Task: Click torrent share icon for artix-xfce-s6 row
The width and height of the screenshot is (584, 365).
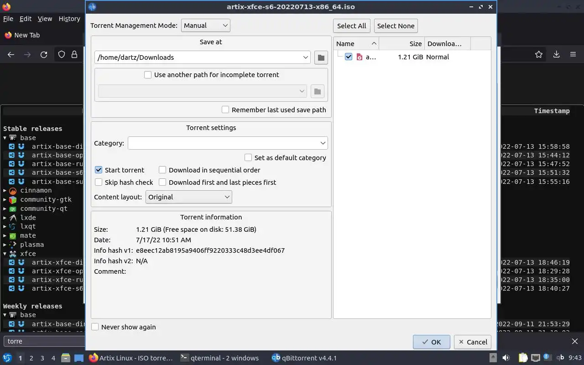Action: point(12,288)
